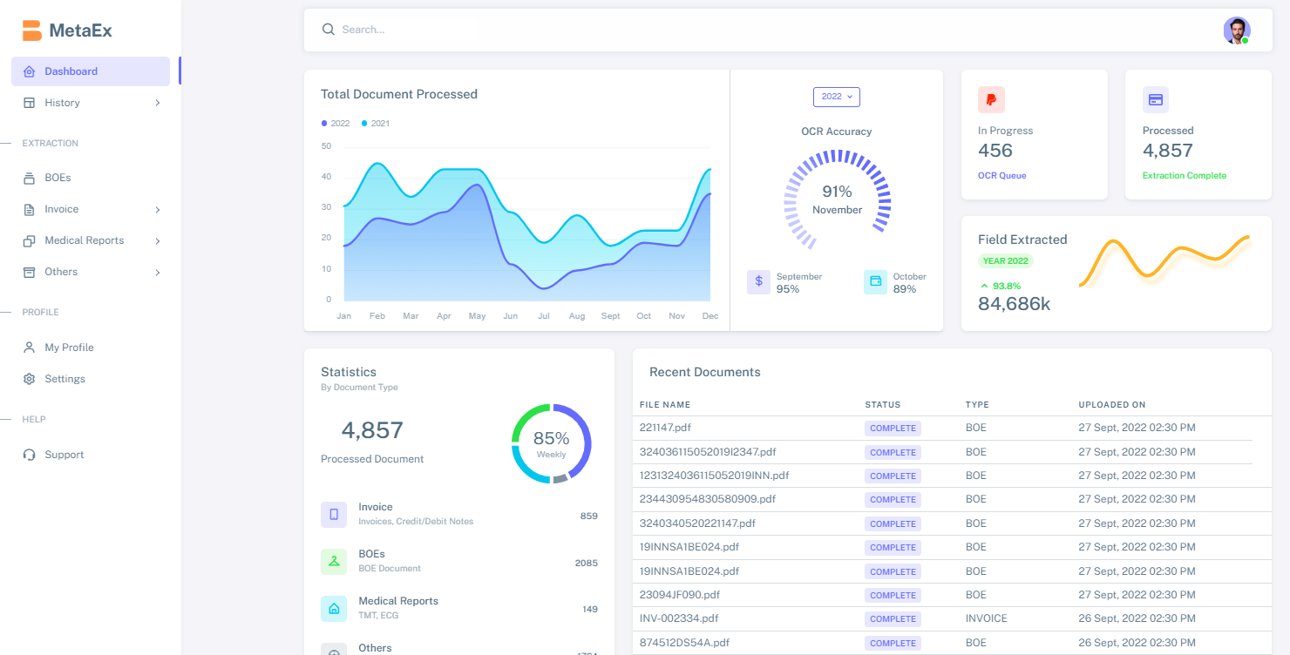1290x655 pixels.
Task: Open file 3240340520221147.pdf
Action: [697, 523]
